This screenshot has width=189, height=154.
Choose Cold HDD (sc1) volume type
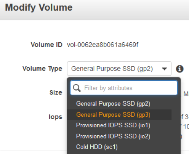click(97, 147)
